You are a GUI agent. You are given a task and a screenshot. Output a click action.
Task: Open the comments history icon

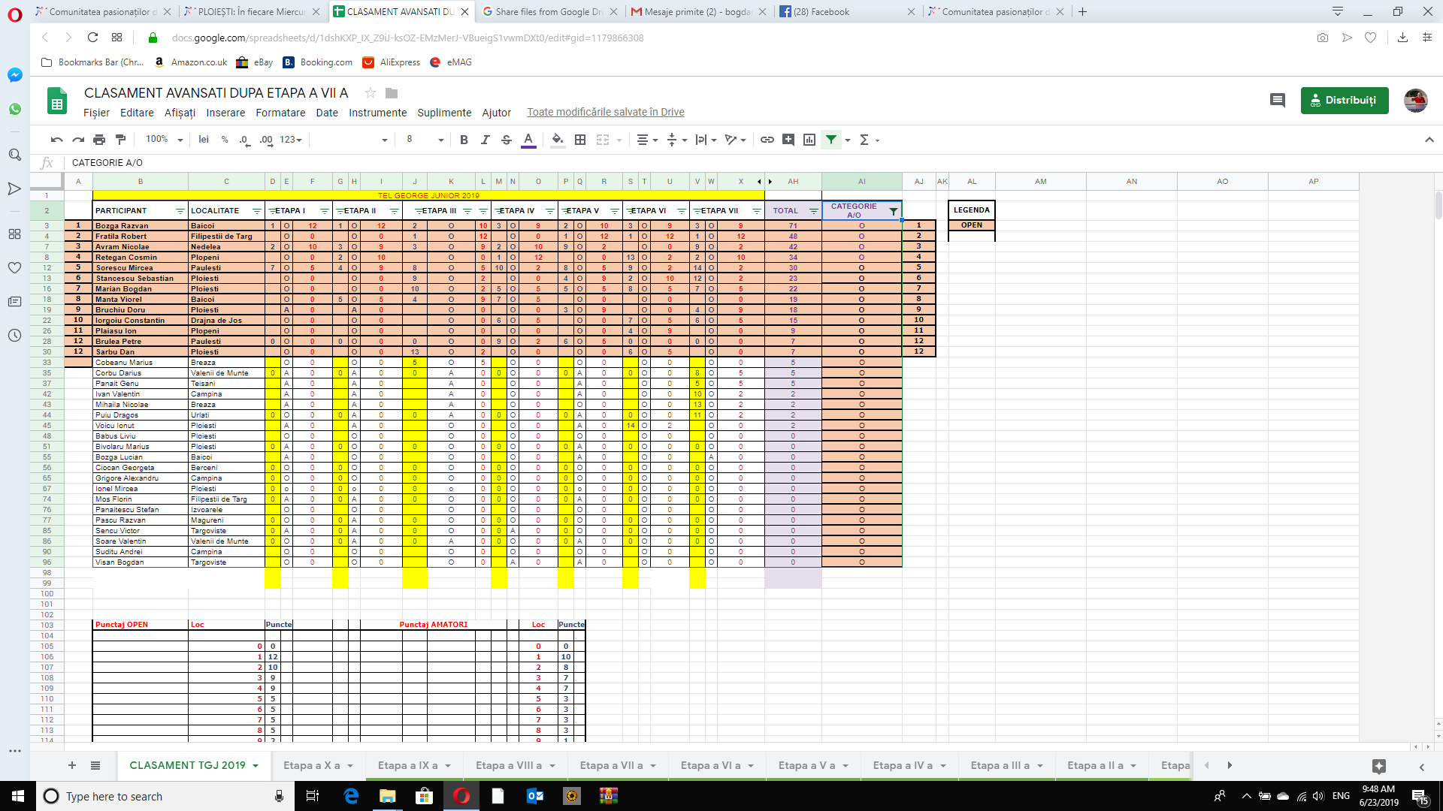pos(1277,100)
